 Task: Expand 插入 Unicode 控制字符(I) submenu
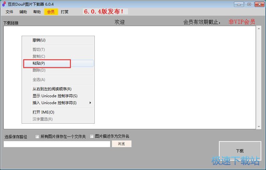(x=58, y=103)
